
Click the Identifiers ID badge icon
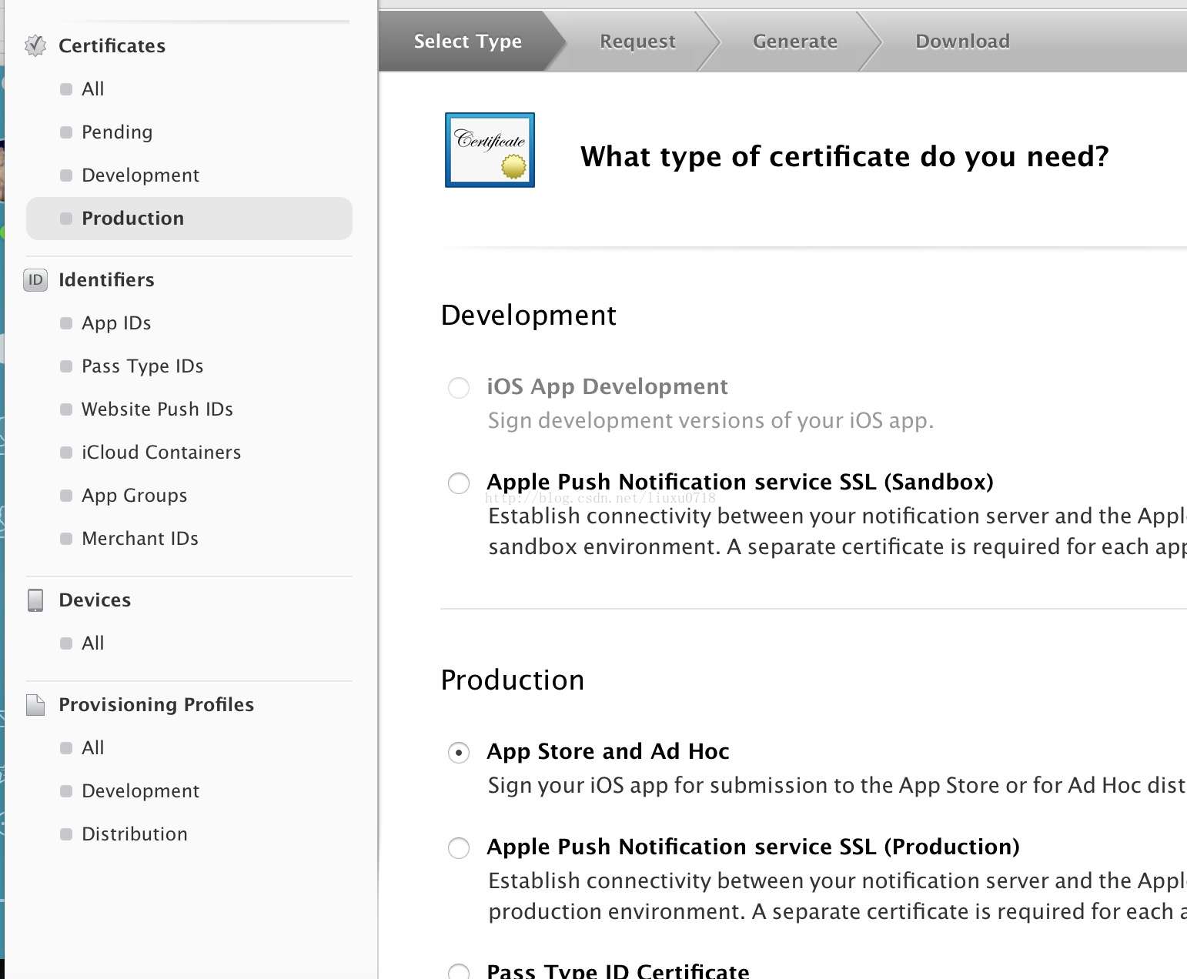pyautogui.click(x=35, y=280)
